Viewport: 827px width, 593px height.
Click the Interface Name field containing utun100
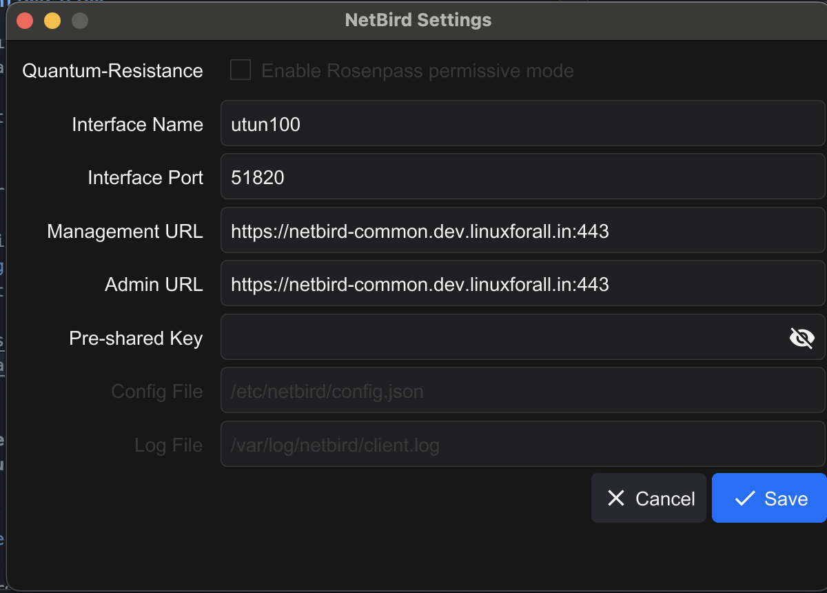tap(522, 124)
